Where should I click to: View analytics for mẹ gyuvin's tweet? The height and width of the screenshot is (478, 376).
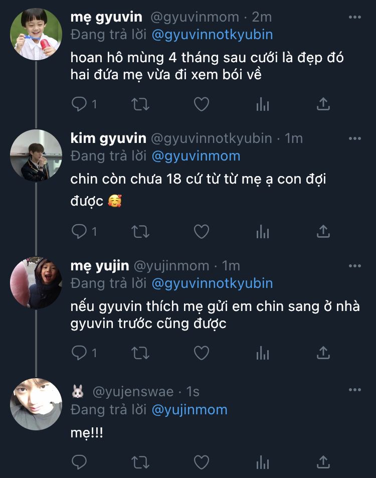pos(263,104)
